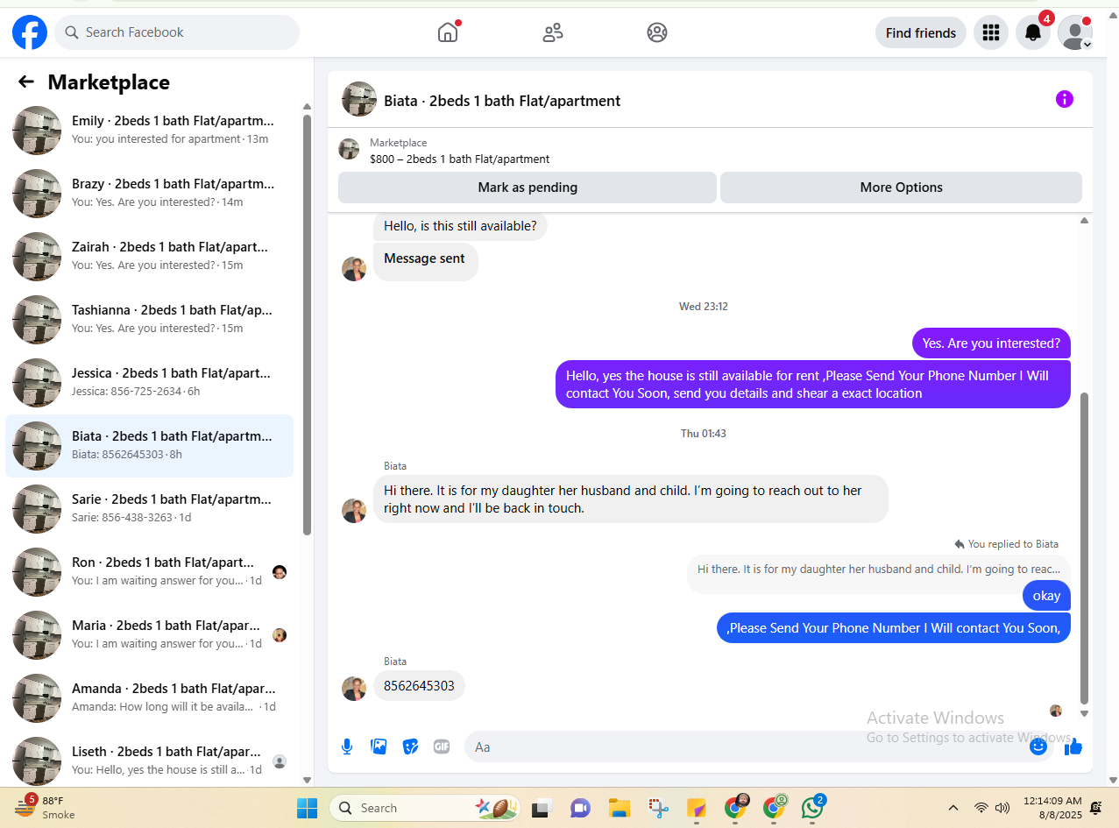Open File Explorer from taskbar

pyautogui.click(x=620, y=808)
